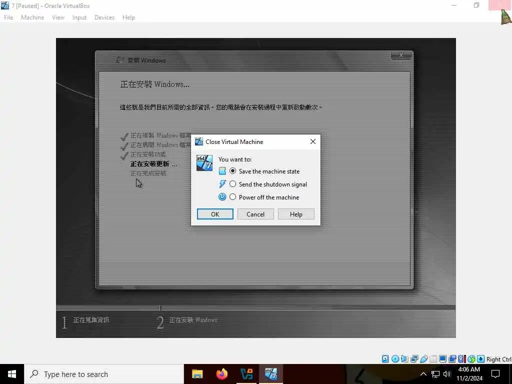Open the Machine menu
The height and width of the screenshot is (384, 512).
[x=32, y=17]
